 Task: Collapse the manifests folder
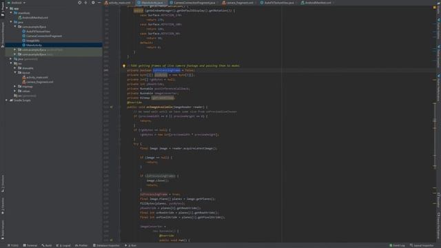point(11,13)
